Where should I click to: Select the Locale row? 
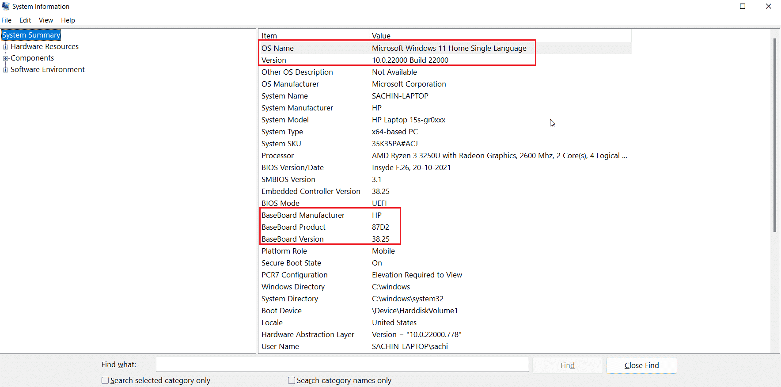(x=445, y=322)
